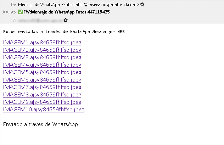Click the sender "Mensaje de WhatsApp" address
This screenshot has width=224, height=145.
click(x=78, y=5)
